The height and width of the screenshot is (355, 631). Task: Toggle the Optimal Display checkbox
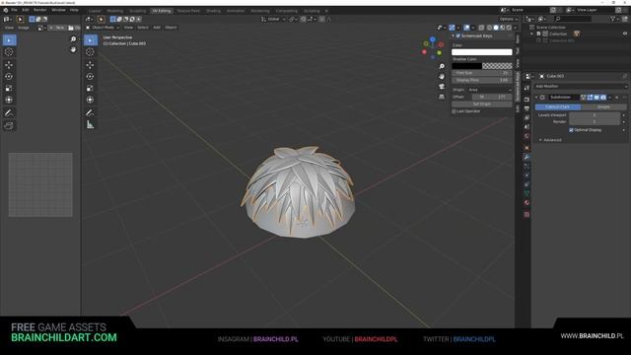pos(571,130)
